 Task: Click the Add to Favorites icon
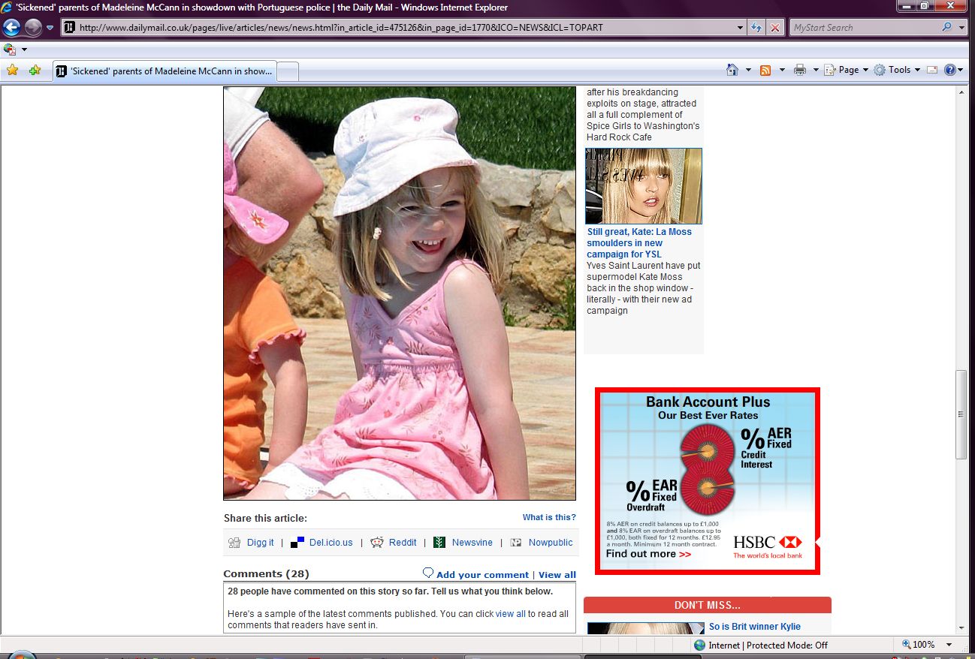coord(35,71)
